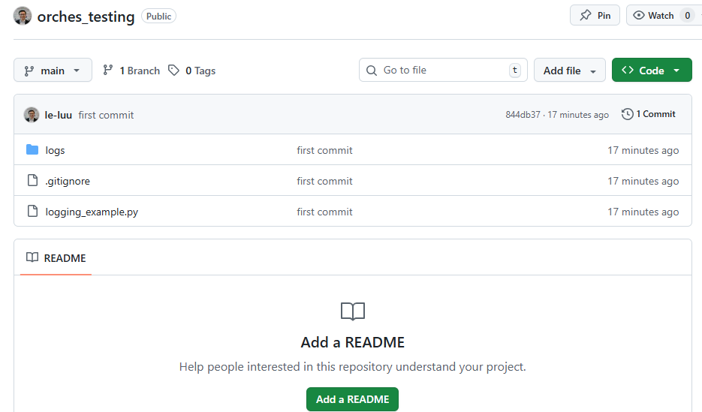Viewport: 702px width, 412px height.
Task: Open the main branch dropdown
Action: [x=53, y=71]
